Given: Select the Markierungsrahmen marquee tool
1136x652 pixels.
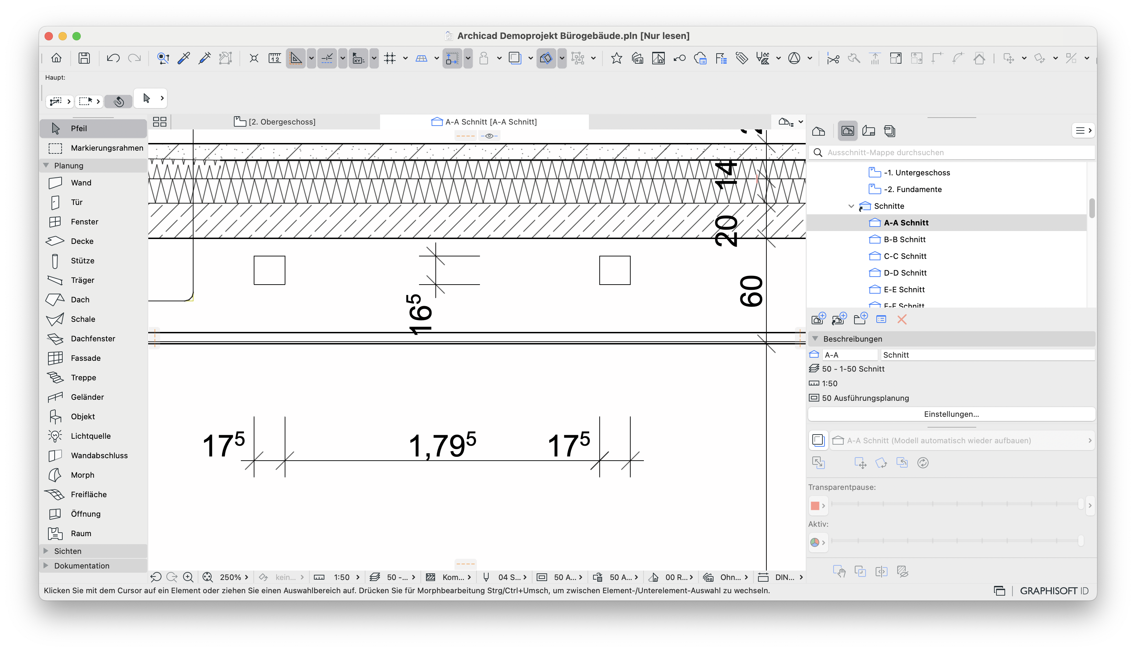Looking at the screenshot, I should (x=93, y=148).
